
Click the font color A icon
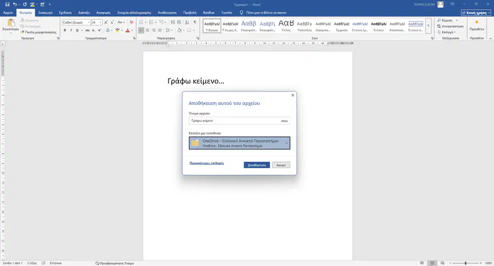point(127,30)
